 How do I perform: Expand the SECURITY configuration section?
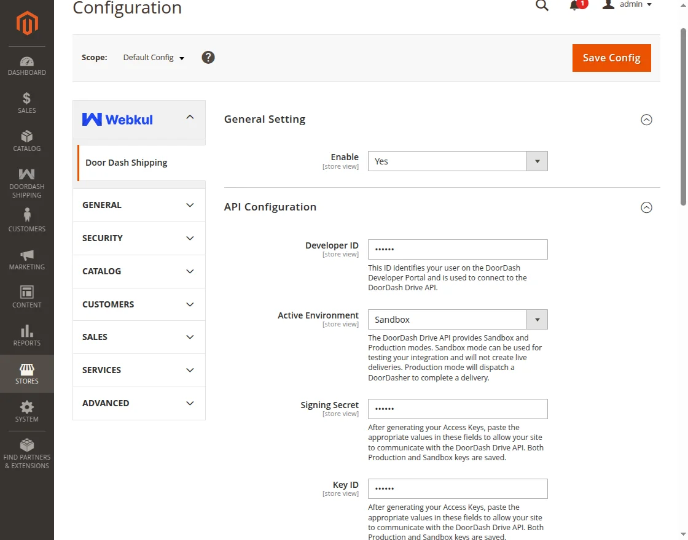click(x=139, y=238)
